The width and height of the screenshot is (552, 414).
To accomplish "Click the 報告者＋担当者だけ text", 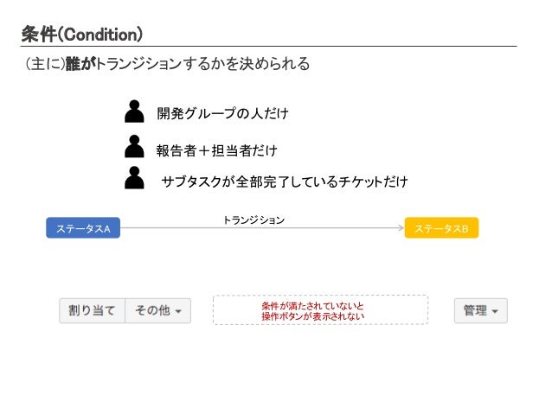I will 217,150.
